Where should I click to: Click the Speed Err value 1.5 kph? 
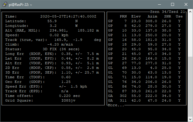click(79, 87)
